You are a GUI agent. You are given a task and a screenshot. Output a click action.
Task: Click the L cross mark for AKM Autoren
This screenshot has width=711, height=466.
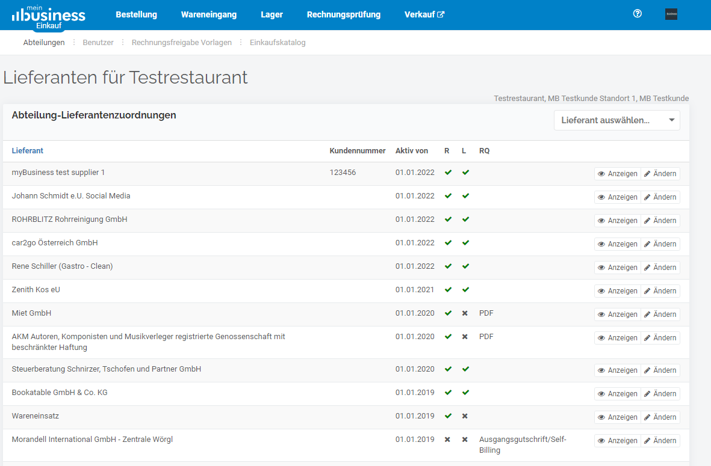pos(465,337)
